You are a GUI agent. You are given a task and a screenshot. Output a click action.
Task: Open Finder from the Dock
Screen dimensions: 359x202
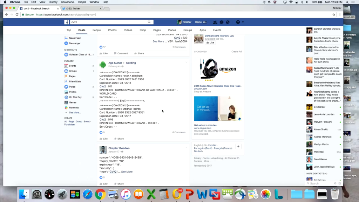24,194
